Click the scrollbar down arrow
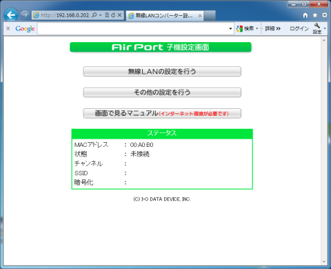The image size is (331, 269). 324,261
